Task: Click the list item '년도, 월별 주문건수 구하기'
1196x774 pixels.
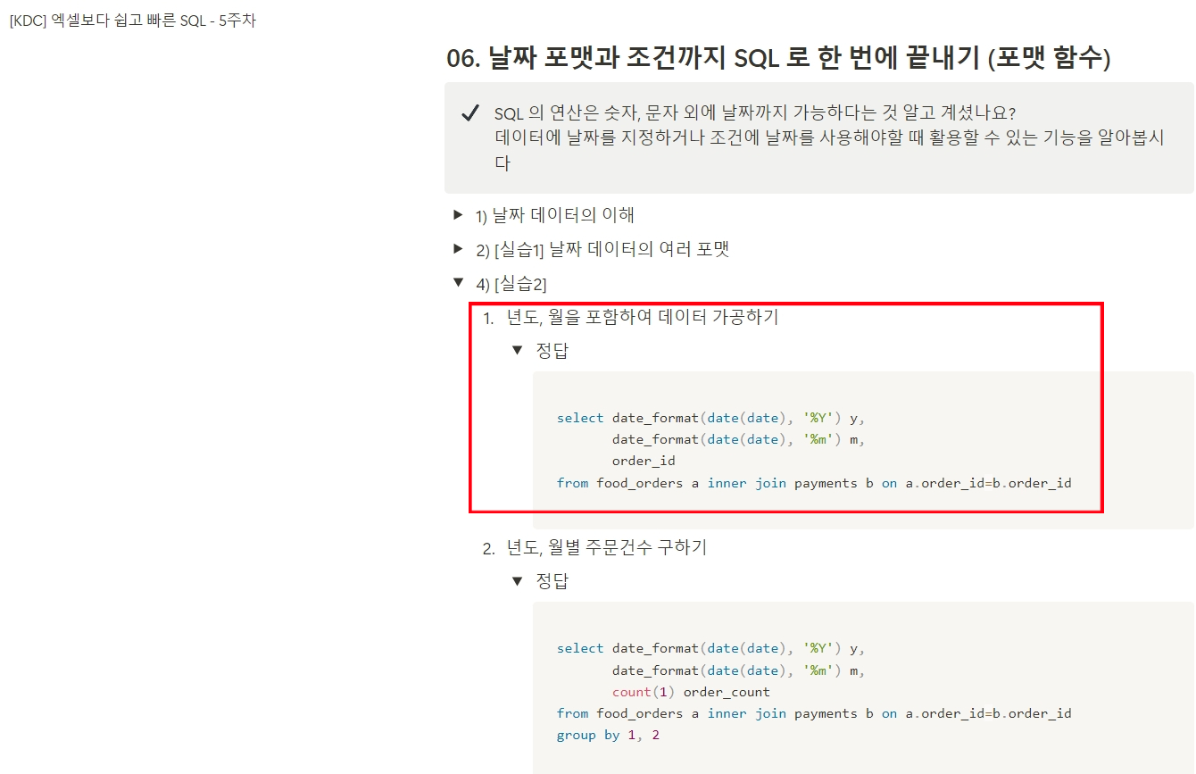Action: (606, 547)
